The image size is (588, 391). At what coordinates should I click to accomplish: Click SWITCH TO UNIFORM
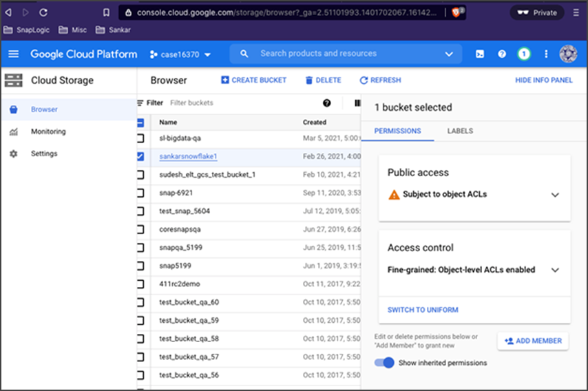(423, 310)
